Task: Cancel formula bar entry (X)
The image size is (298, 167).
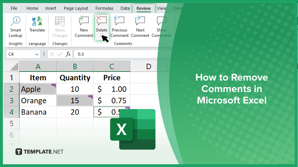Action: tap(52, 54)
